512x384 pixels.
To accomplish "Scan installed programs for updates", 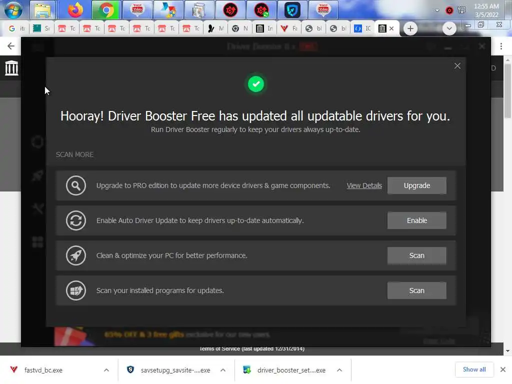I will coord(416,290).
